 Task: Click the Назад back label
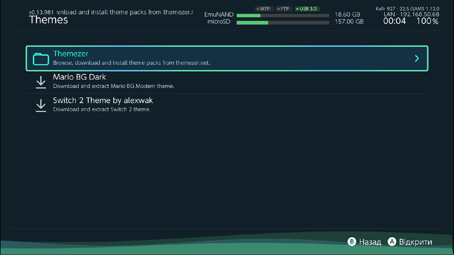[x=370, y=242]
